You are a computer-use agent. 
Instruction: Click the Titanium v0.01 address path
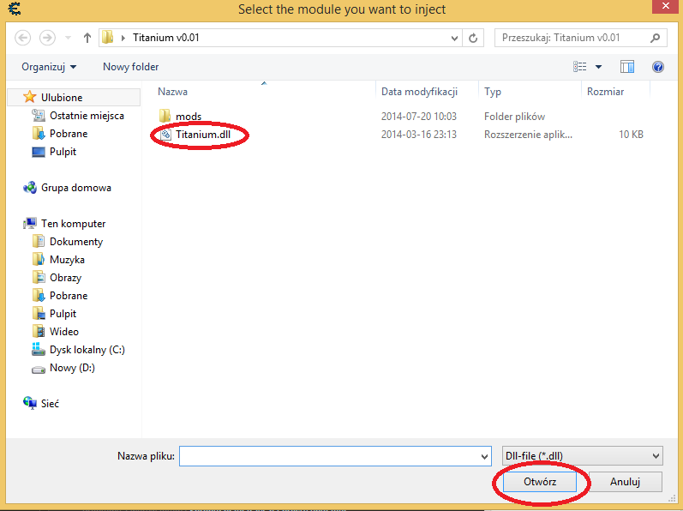[x=166, y=38]
